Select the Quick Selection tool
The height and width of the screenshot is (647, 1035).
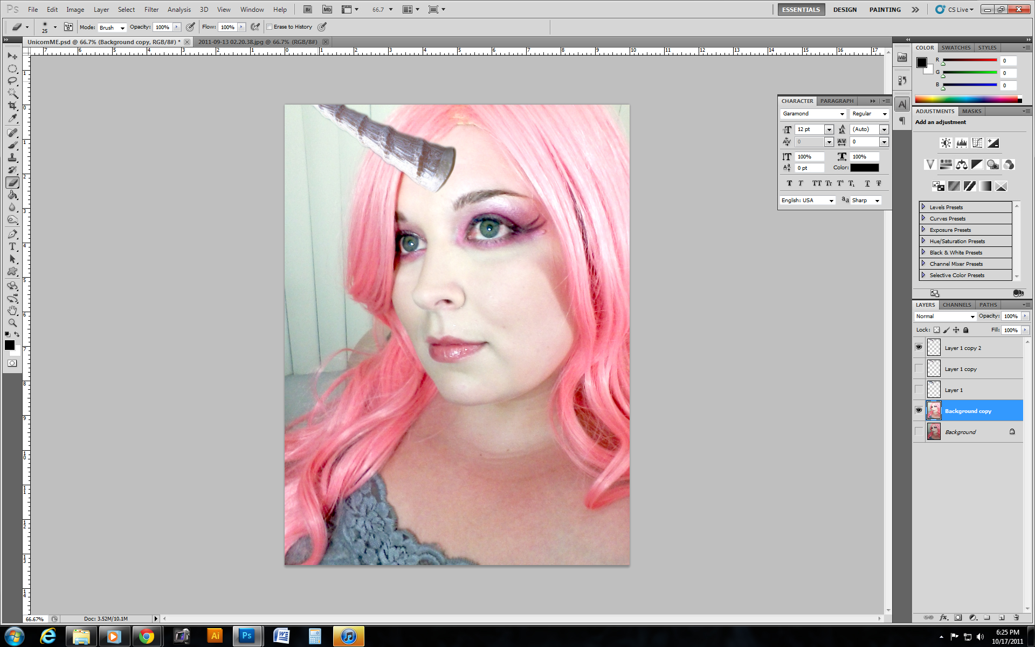pyautogui.click(x=12, y=93)
